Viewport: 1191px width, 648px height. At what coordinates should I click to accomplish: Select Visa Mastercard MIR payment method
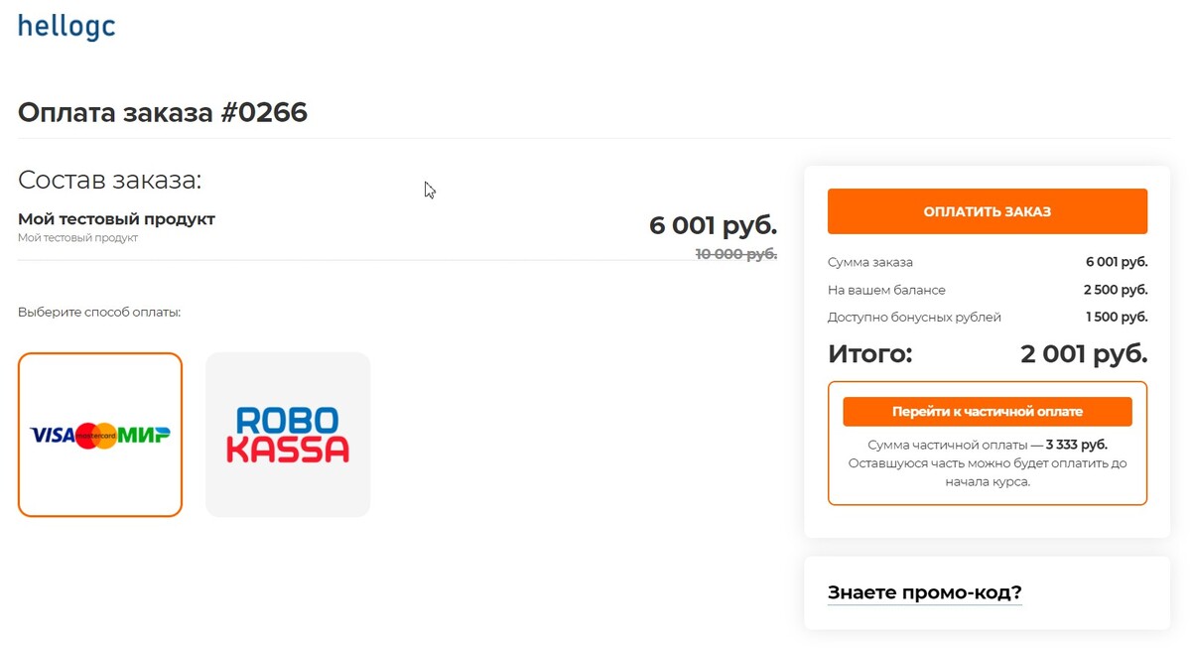point(100,435)
